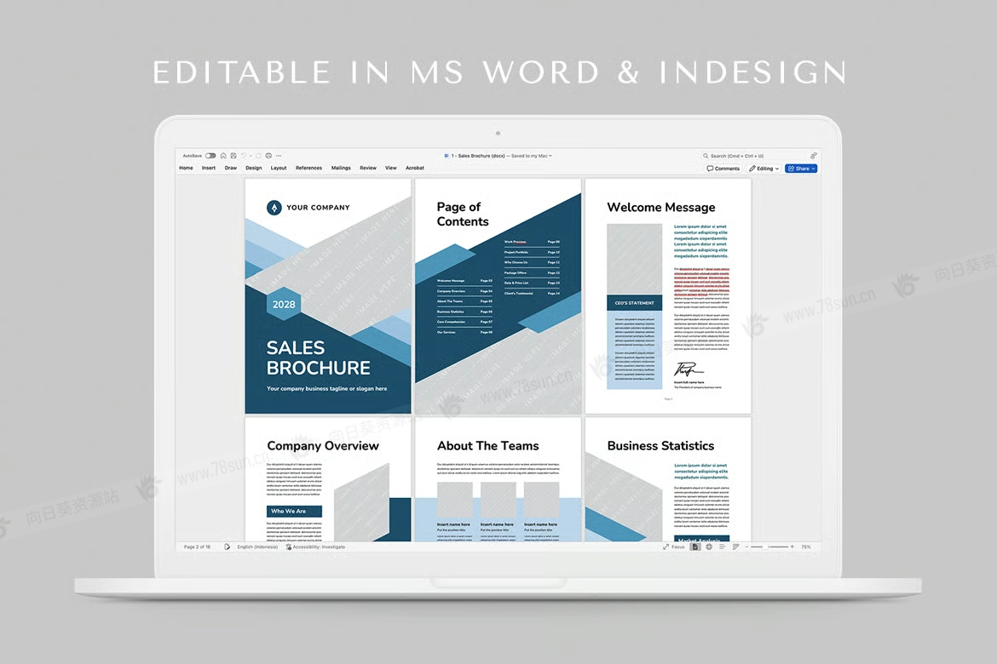This screenshot has height=664, width=997.
Task: Switch to the Design tab
Action: coord(254,169)
